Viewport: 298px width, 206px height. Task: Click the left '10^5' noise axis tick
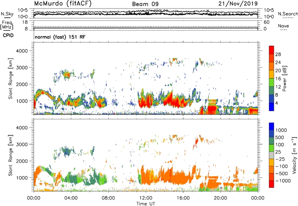click(23, 10)
